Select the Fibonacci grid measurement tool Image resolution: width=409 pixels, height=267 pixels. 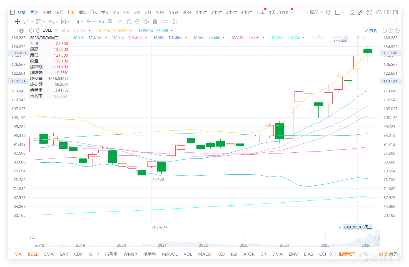[x=64, y=21]
